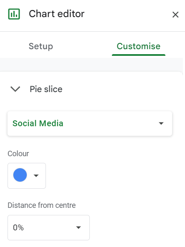The width and height of the screenshot is (185, 247).
Task: Click the 0% value text
Action: point(18,227)
